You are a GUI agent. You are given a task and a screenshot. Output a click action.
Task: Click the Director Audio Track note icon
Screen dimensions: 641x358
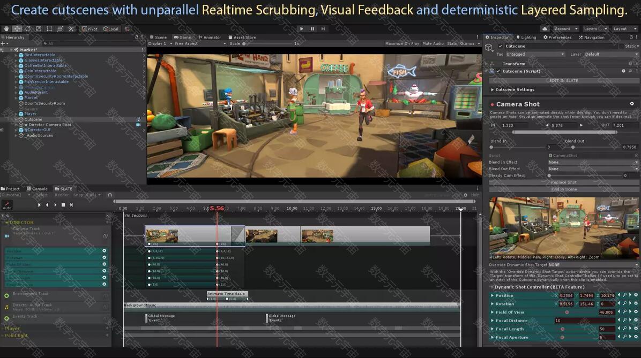click(6, 307)
